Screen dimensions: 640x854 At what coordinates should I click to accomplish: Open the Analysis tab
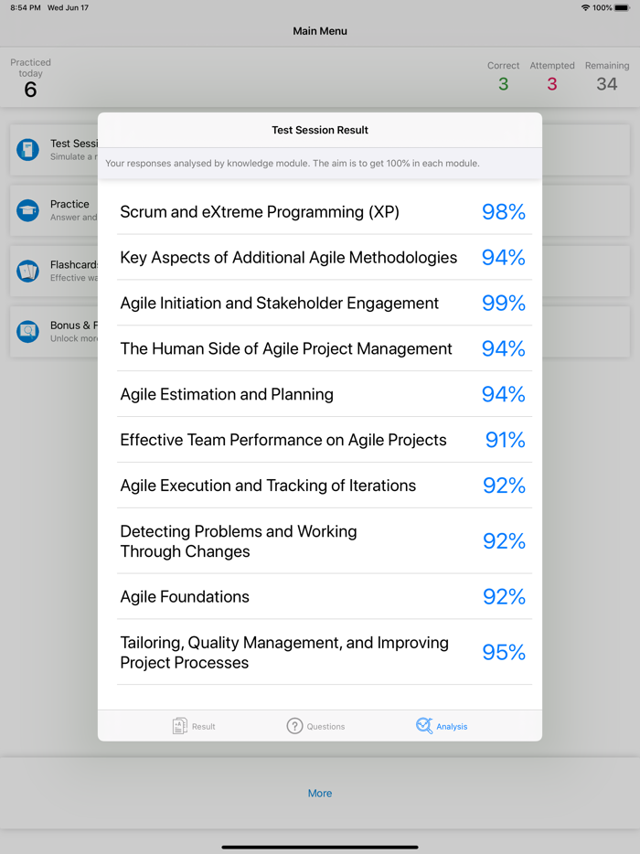tap(442, 725)
